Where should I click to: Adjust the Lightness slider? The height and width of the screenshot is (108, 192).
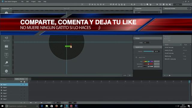click(148, 67)
